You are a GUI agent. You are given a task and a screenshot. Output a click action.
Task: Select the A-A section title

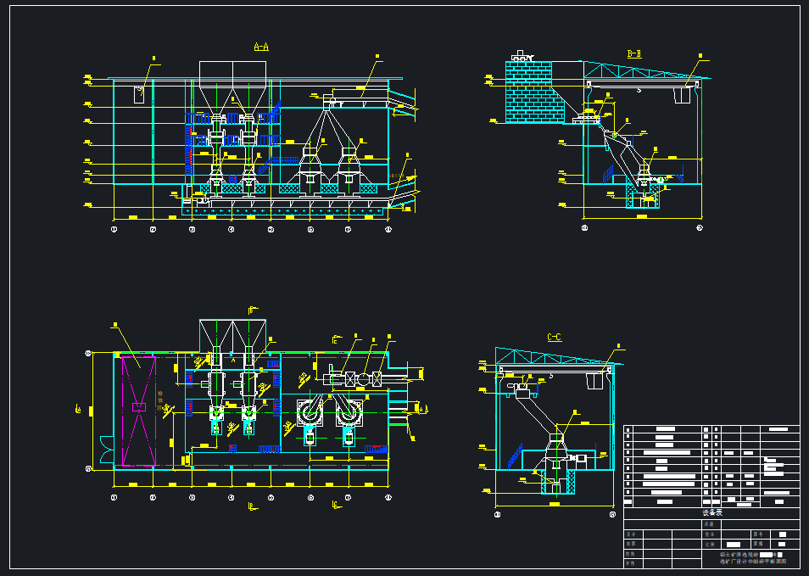point(261,47)
